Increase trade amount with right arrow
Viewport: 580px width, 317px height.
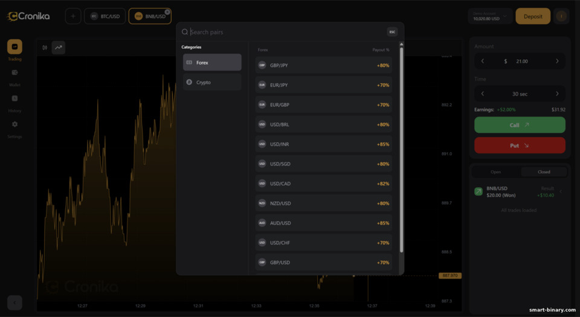click(x=557, y=61)
